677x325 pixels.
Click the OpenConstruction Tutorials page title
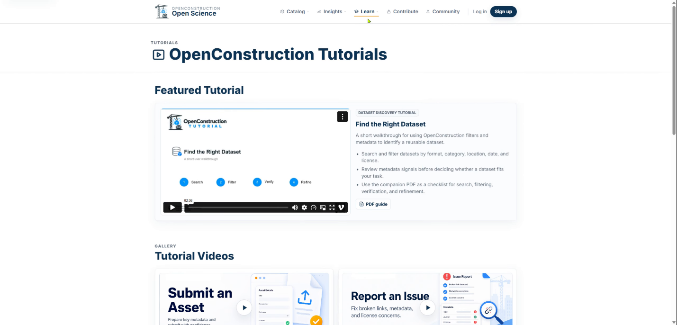tap(278, 54)
